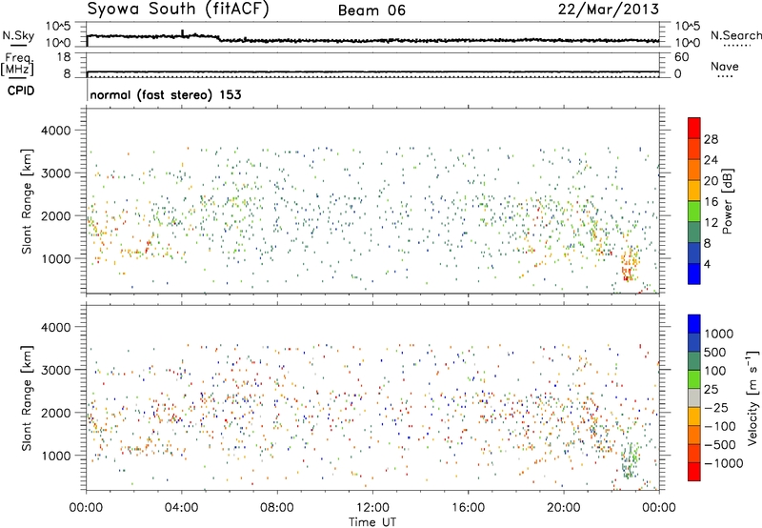This screenshot has width=762, height=528.
Task: Pick the light green 12–16 dB Power segment
Action: (x=694, y=212)
